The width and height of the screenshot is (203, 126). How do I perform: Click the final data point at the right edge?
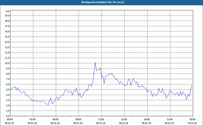point(192,84)
